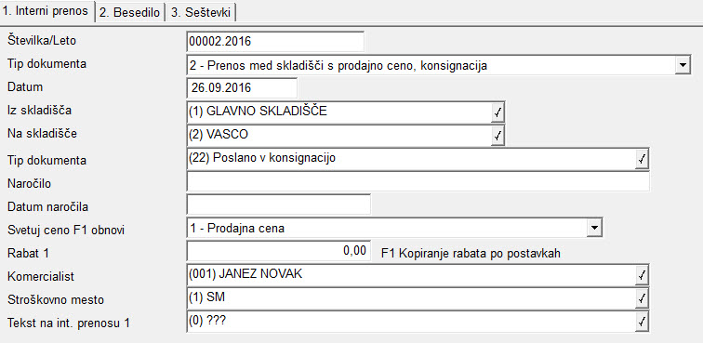The image size is (703, 343).
Task: Click the Datum field with 26.09.2016
Action: (242, 88)
